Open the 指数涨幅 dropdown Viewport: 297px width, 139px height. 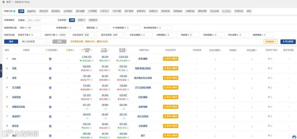(102, 28)
